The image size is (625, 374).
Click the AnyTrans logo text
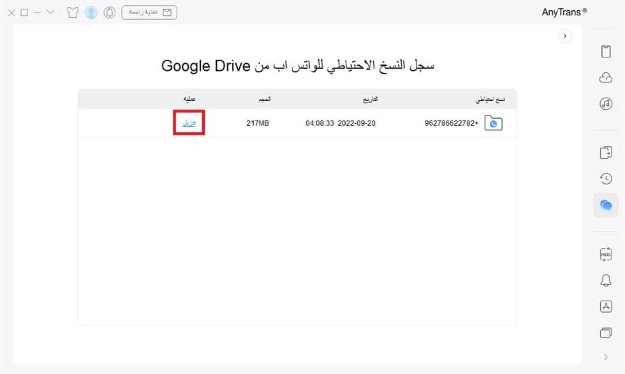[564, 12]
